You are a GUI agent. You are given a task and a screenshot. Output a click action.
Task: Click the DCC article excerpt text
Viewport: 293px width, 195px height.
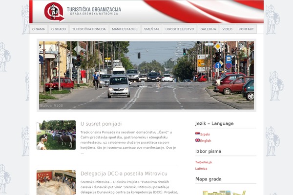click(129, 187)
